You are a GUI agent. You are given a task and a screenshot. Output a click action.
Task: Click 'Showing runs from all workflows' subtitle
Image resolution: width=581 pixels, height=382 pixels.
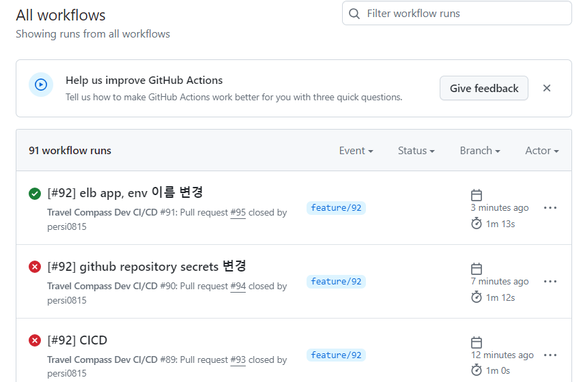tap(93, 34)
